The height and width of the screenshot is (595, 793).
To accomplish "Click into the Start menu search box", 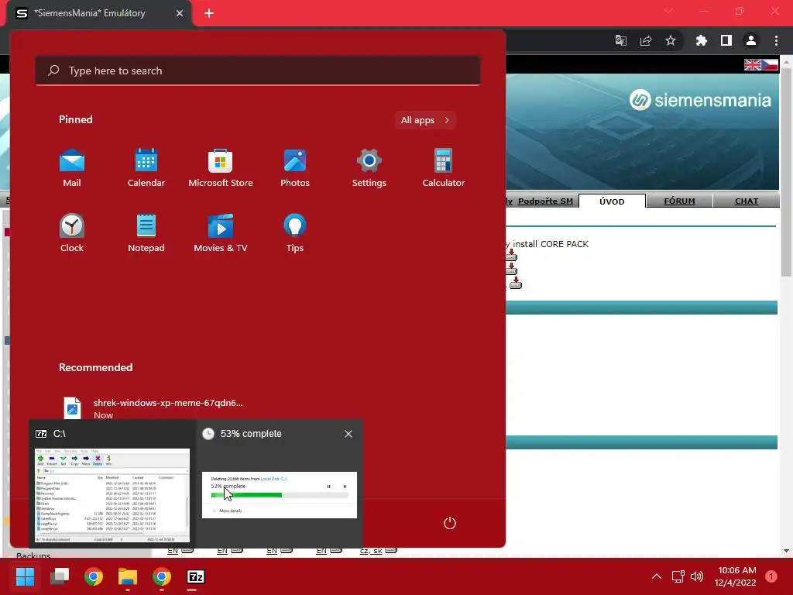I will tap(258, 71).
